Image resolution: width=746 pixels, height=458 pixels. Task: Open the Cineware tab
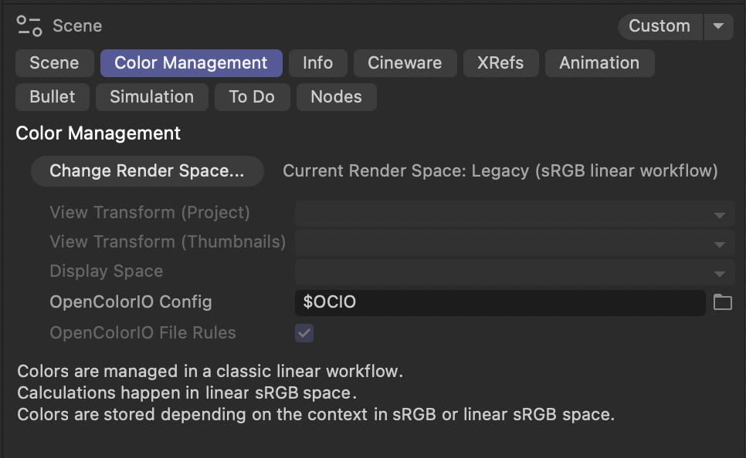(405, 63)
